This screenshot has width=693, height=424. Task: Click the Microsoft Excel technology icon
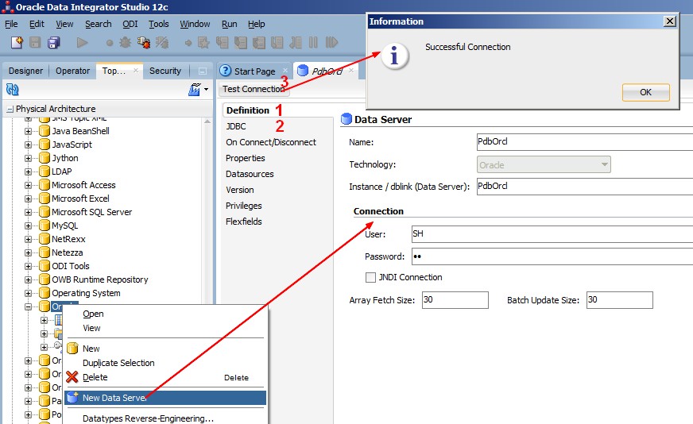[x=45, y=199]
